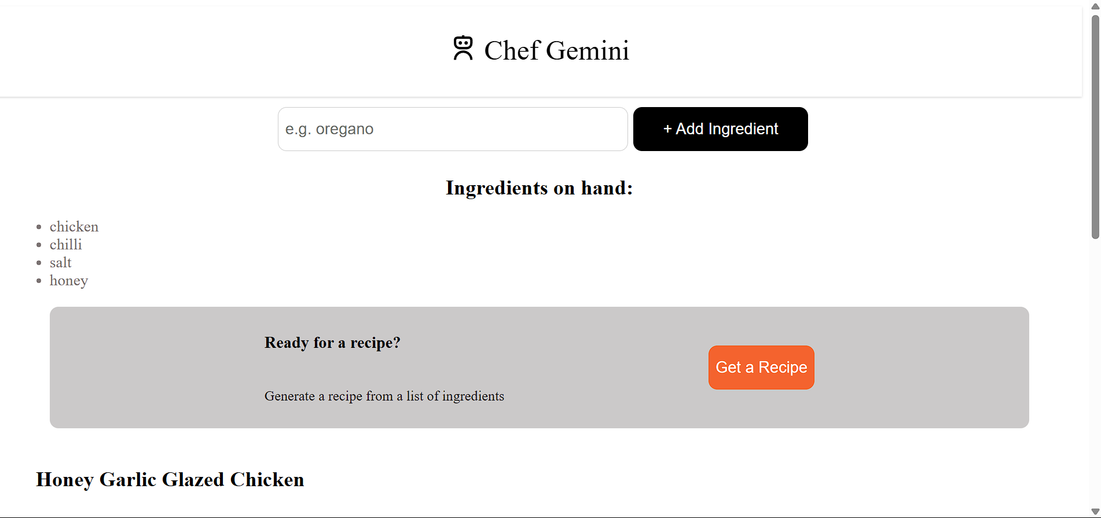
Task: Select the chilli ingredient entry
Action: click(x=65, y=244)
